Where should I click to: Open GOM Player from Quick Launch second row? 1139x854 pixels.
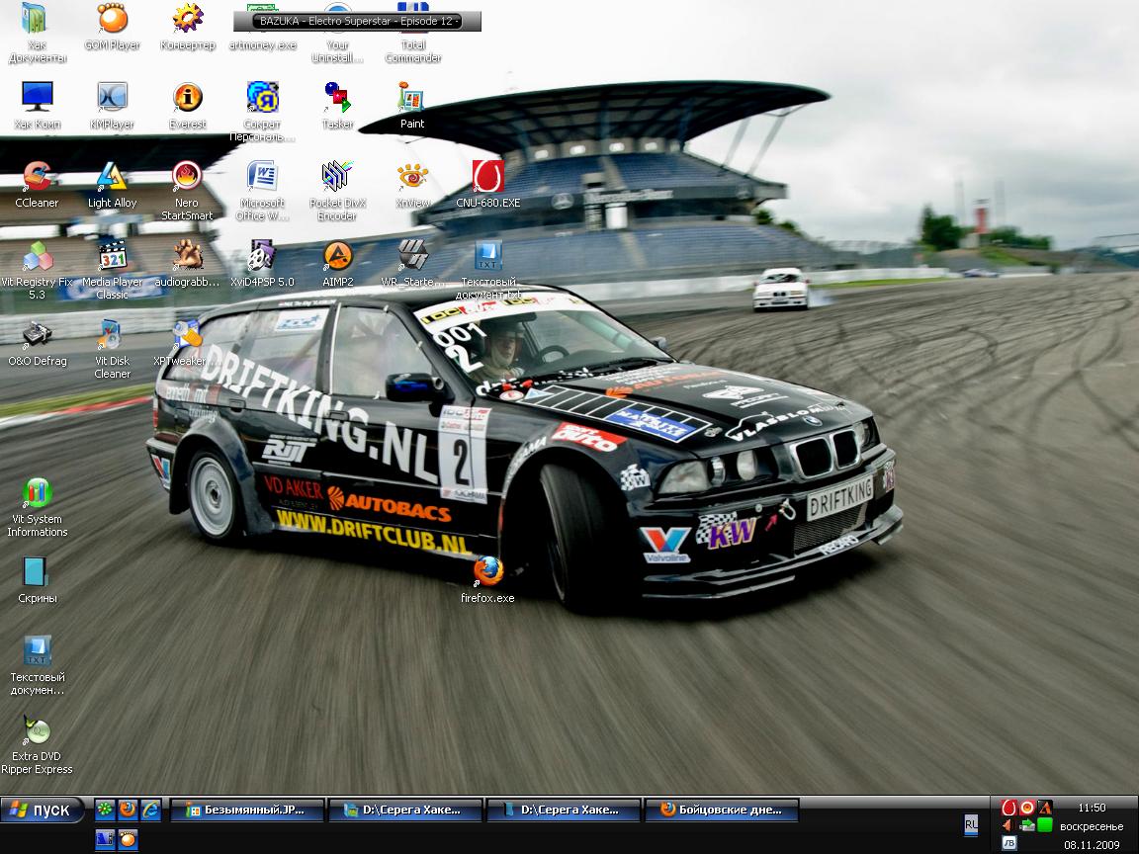click(128, 839)
